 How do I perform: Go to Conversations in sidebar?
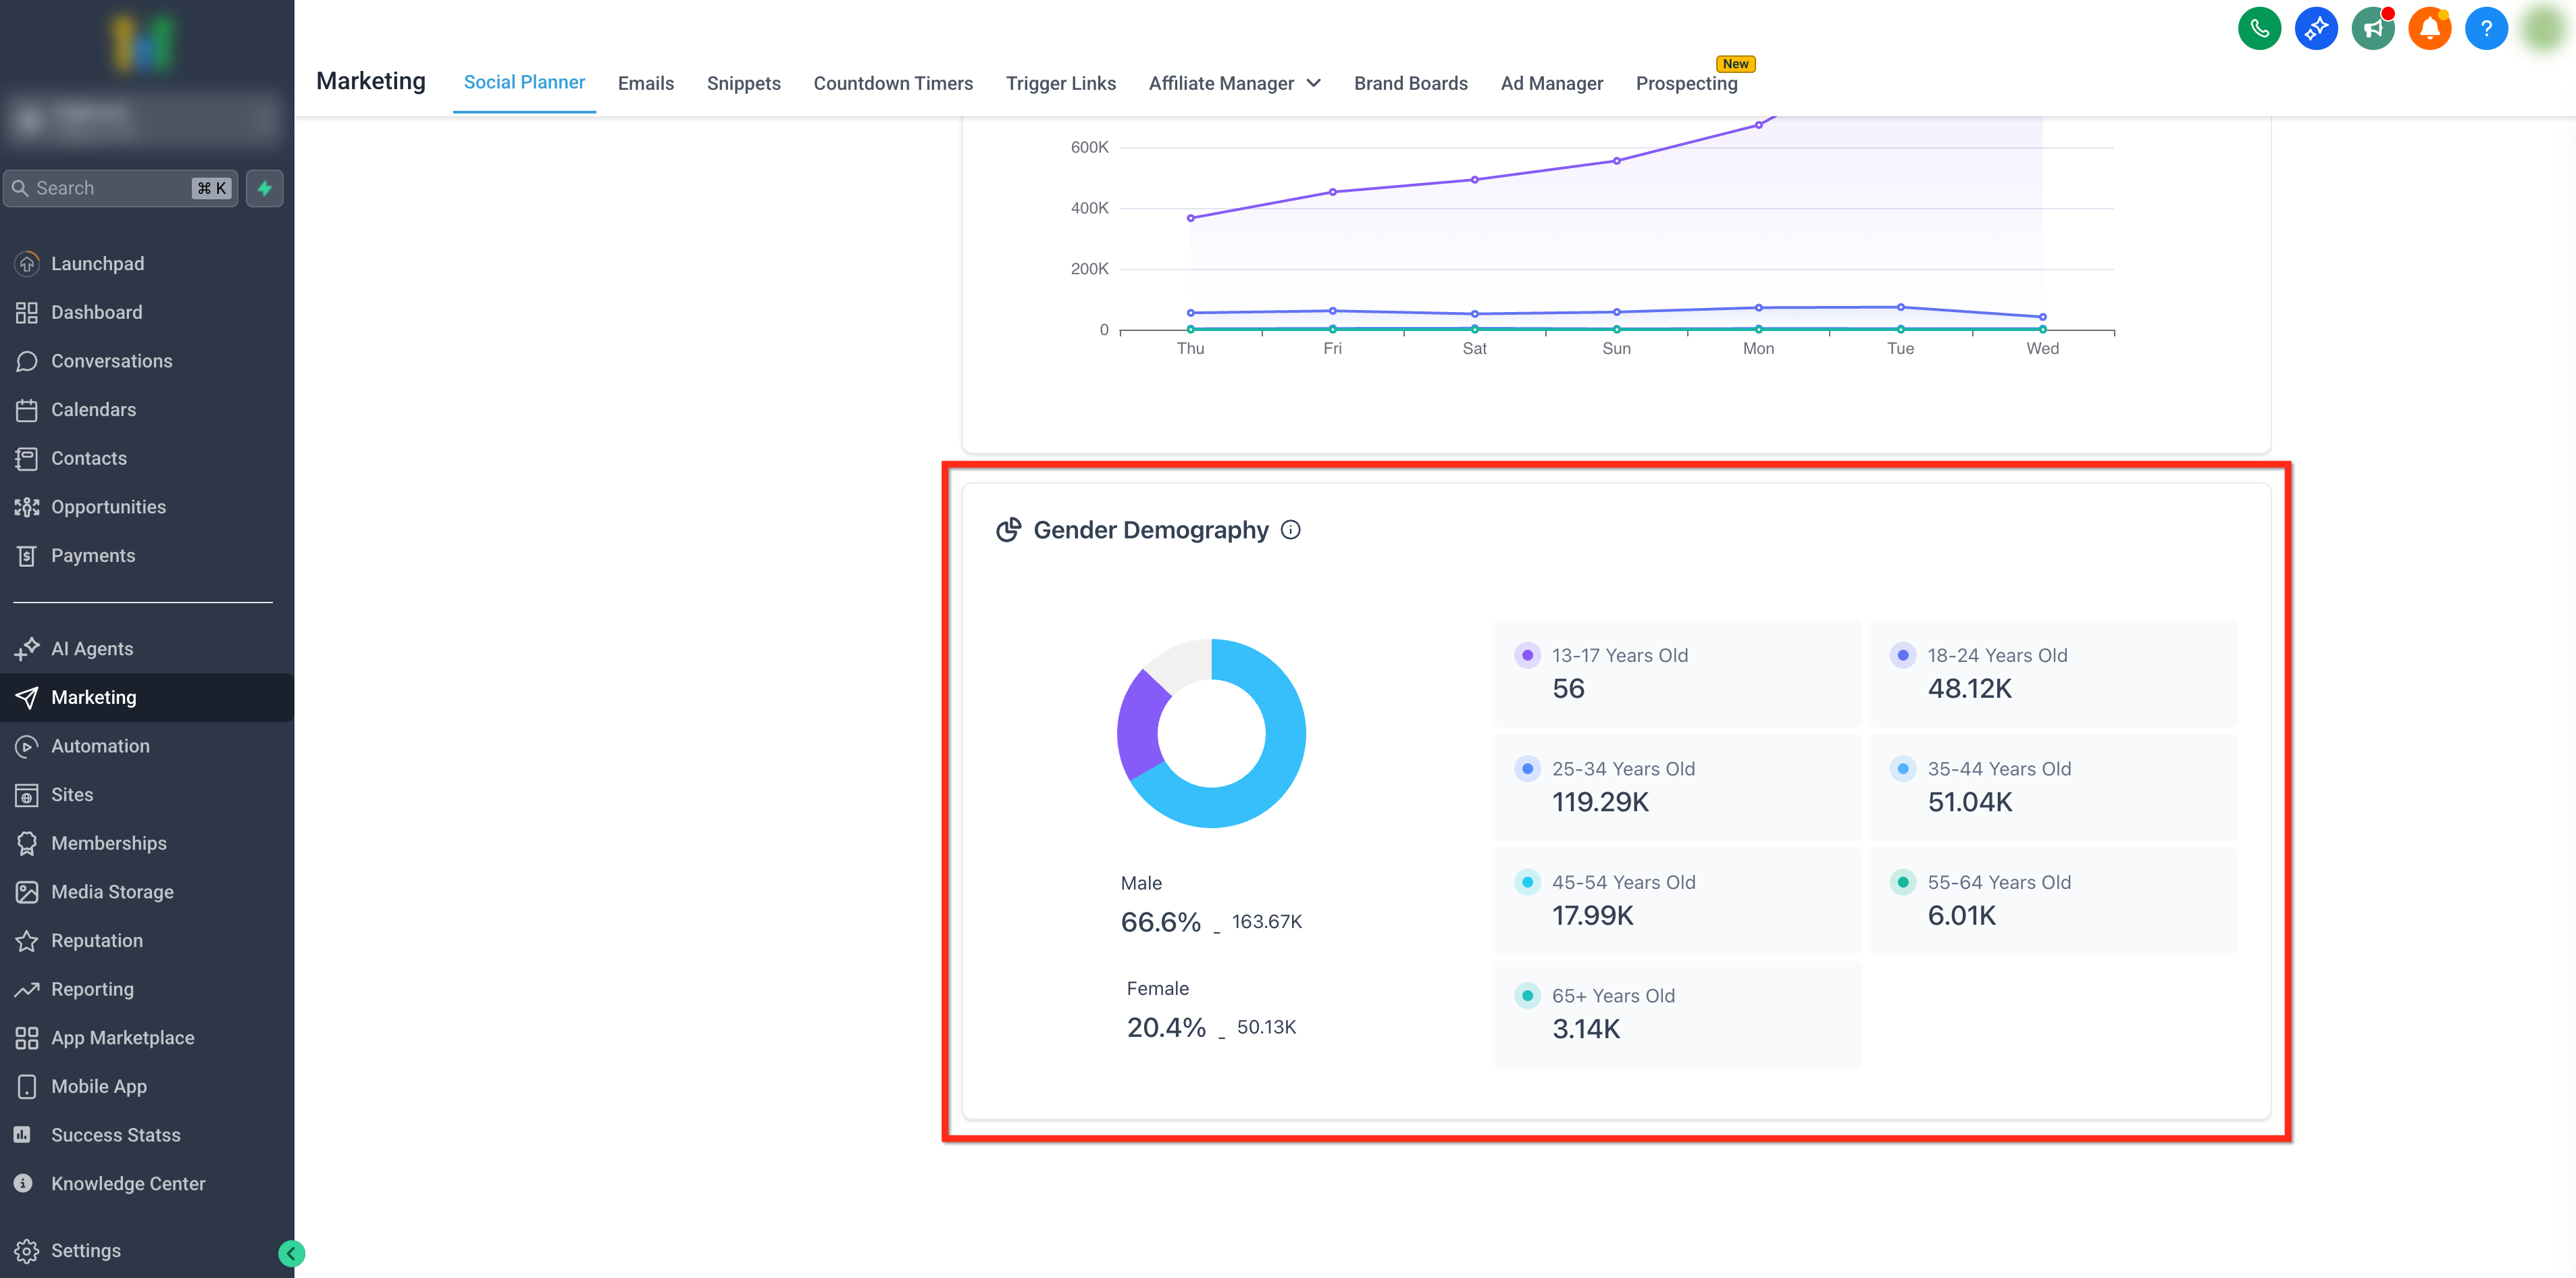click(111, 361)
